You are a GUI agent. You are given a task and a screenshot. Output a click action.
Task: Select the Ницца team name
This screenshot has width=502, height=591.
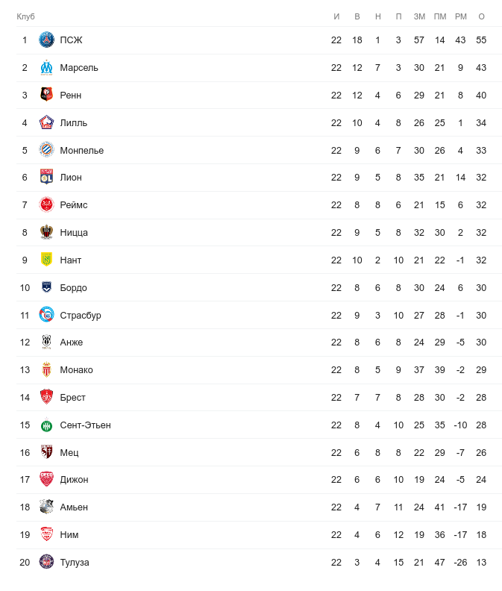(x=74, y=233)
